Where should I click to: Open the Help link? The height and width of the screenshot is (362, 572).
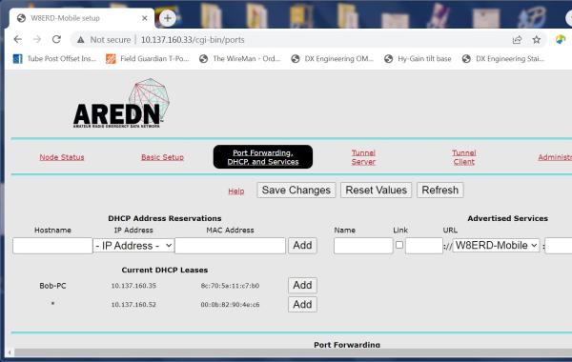(x=236, y=191)
